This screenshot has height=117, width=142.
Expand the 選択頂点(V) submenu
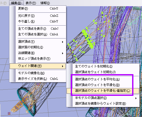click(38, 42)
